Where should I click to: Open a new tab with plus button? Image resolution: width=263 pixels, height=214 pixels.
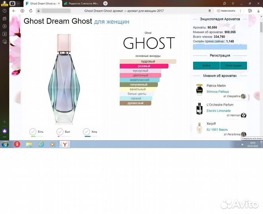pyautogui.click(x=105, y=3)
